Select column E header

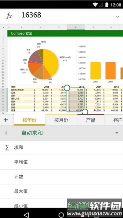tap(76, 27)
